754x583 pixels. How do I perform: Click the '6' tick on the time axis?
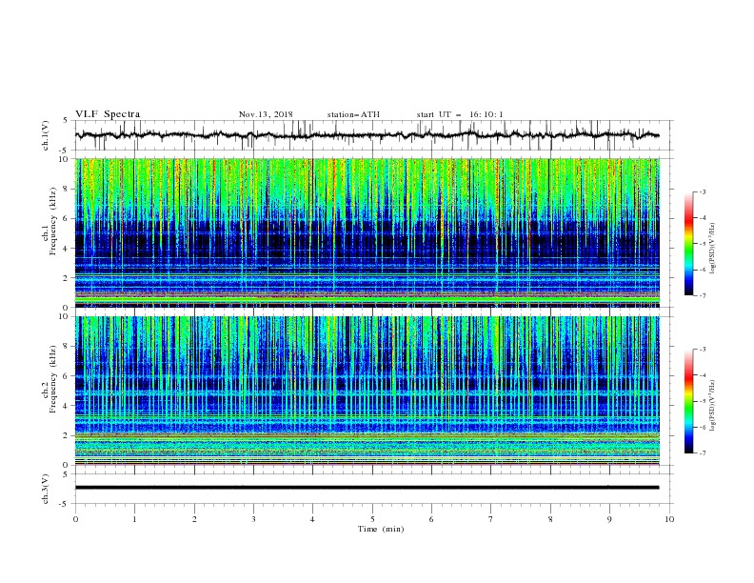tap(432, 519)
